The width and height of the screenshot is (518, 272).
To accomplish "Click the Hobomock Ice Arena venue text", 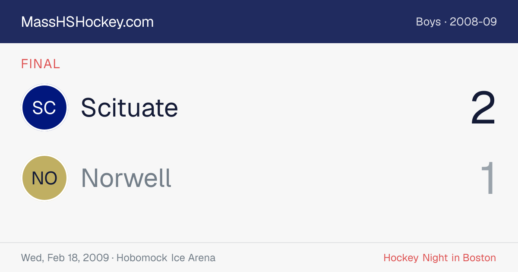I will point(166,258).
